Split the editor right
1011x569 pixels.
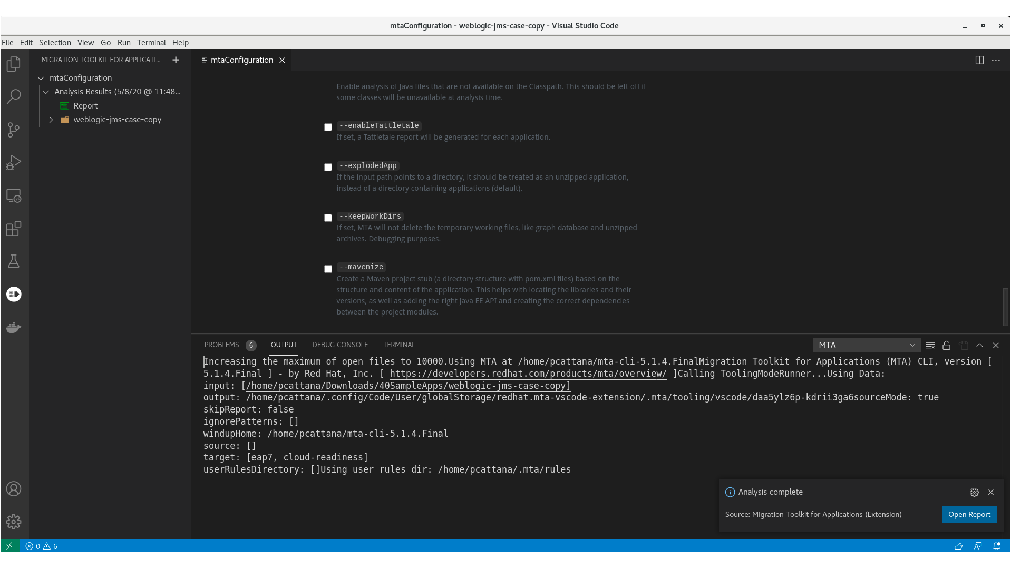(979, 60)
